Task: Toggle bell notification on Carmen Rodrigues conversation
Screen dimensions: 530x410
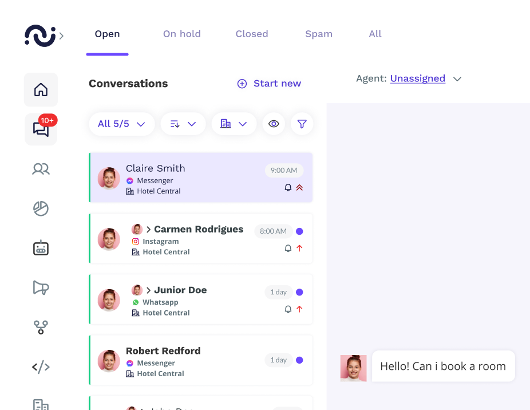Action: click(288, 249)
